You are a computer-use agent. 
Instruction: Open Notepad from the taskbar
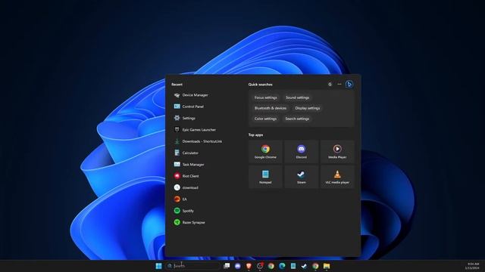tap(293, 266)
